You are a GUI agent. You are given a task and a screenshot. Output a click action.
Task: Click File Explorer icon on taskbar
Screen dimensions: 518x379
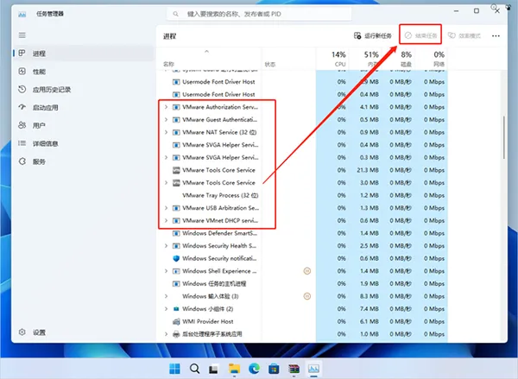[234, 369]
